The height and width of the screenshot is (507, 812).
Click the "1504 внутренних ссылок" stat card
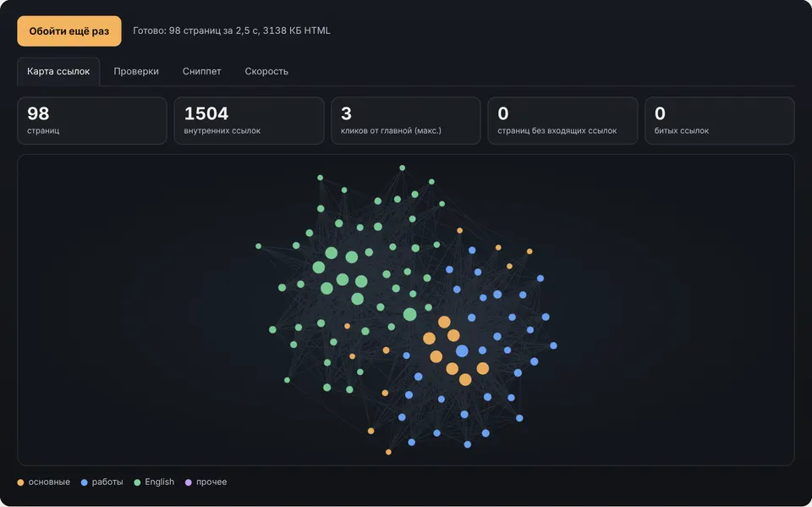pos(249,121)
